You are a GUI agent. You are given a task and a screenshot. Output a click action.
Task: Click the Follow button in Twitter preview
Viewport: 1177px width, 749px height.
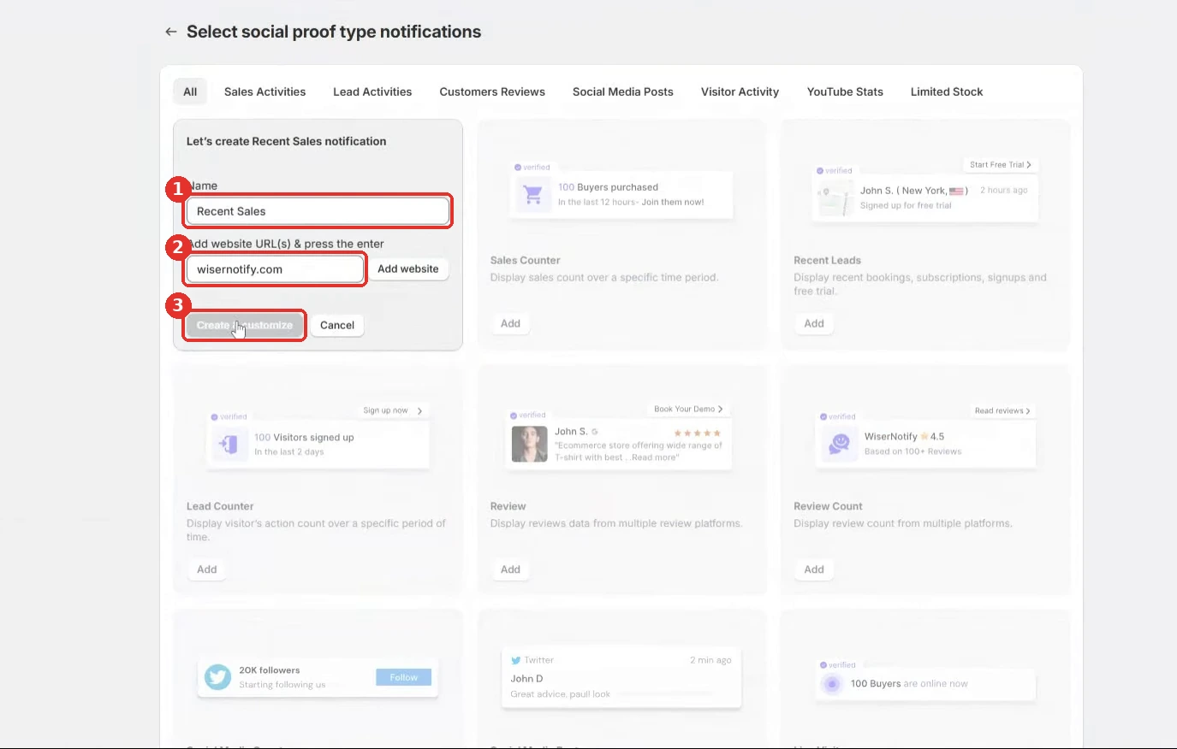(404, 677)
